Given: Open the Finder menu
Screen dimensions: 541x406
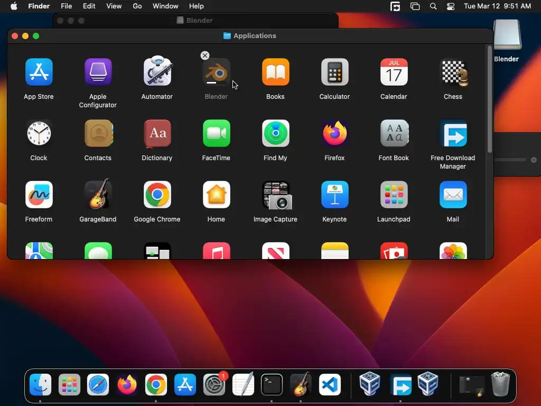Looking at the screenshot, I should click(39, 6).
